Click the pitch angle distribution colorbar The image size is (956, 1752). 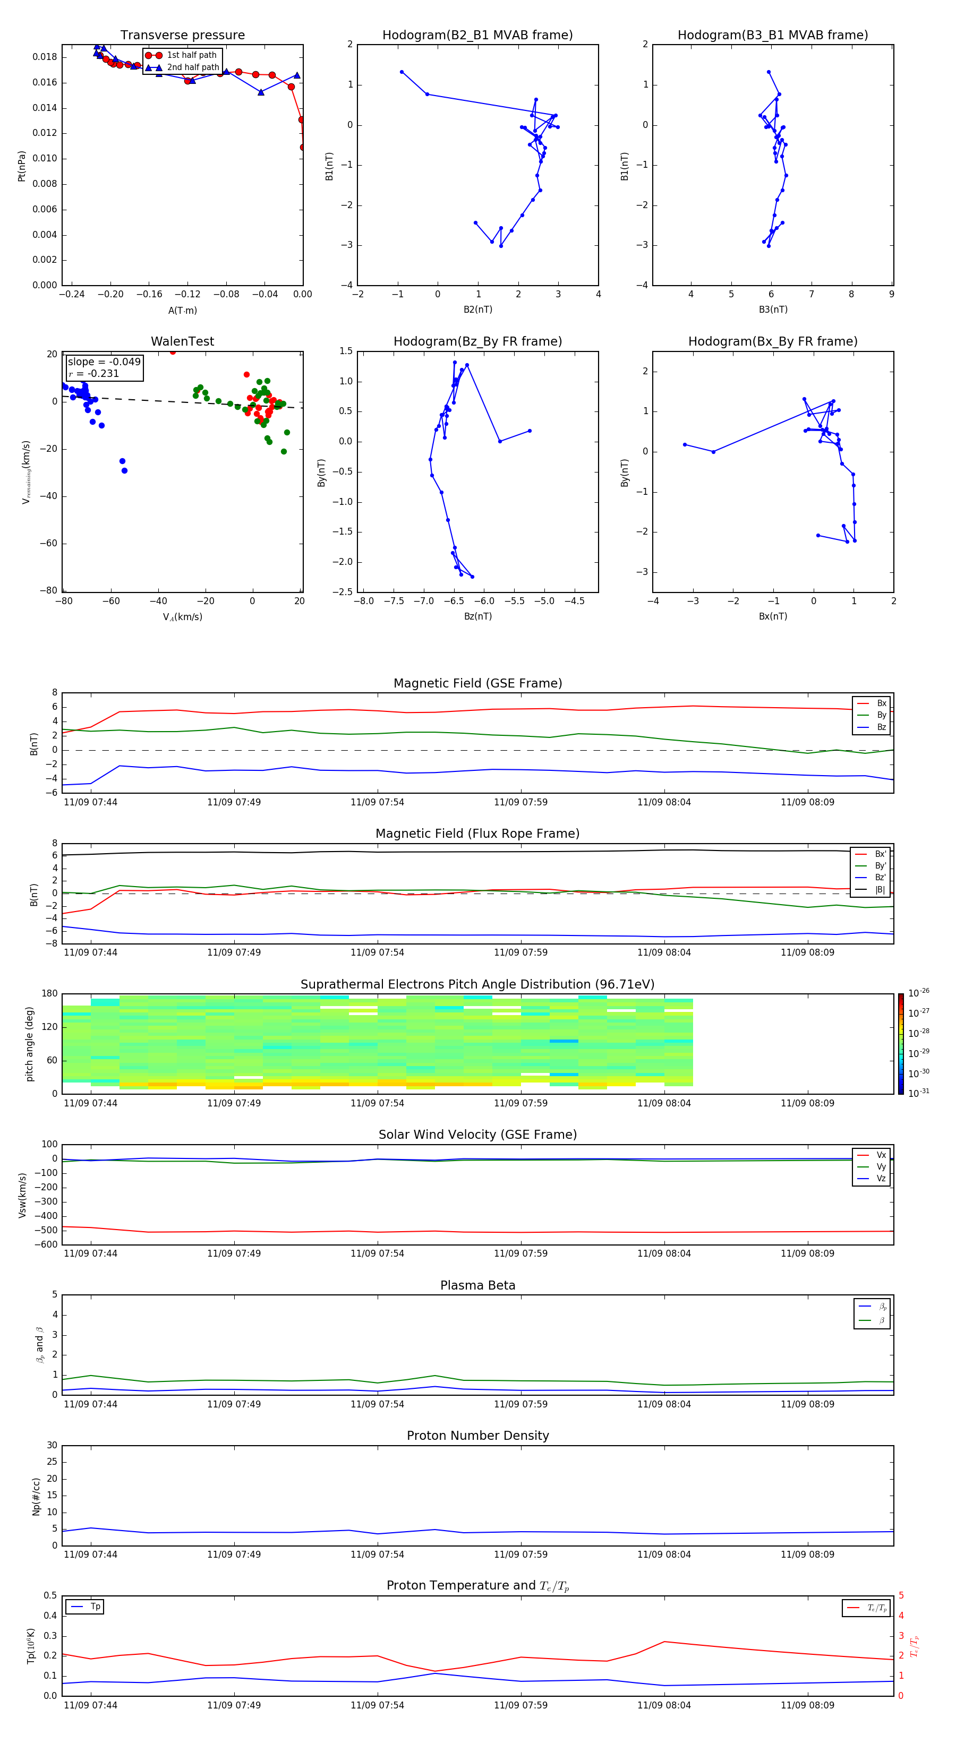pyautogui.click(x=901, y=1044)
